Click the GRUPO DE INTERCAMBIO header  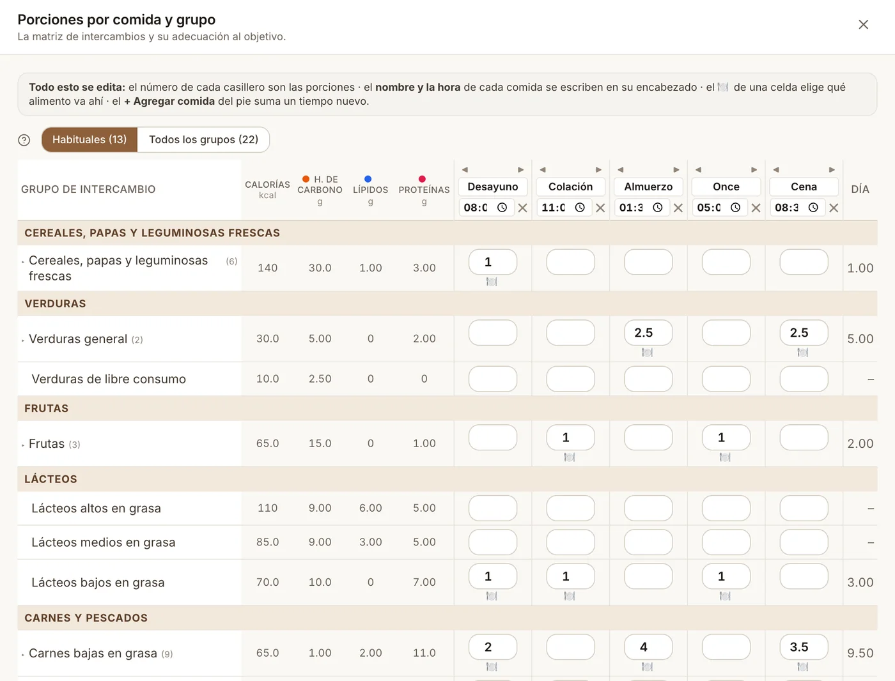point(88,190)
